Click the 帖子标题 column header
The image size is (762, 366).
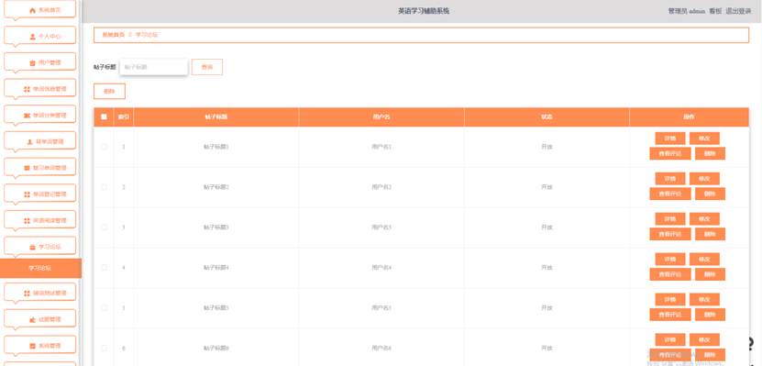point(215,117)
